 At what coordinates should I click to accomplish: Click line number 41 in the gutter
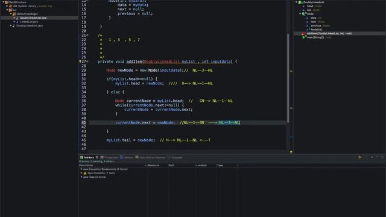point(84,122)
